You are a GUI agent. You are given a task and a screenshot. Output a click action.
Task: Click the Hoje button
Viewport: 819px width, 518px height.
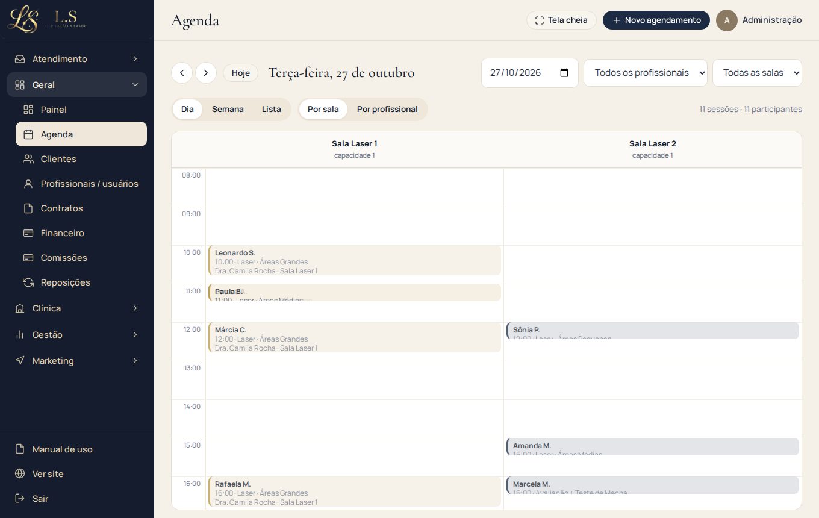click(x=241, y=73)
